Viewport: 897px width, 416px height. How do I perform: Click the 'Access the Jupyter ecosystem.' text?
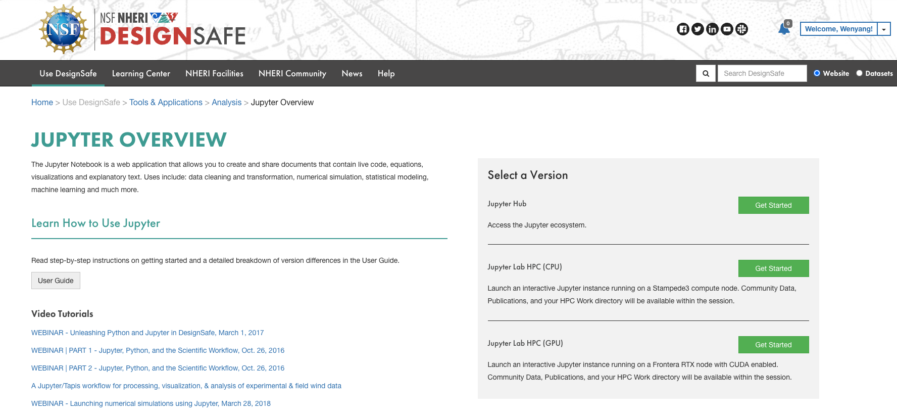(x=537, y=225)
